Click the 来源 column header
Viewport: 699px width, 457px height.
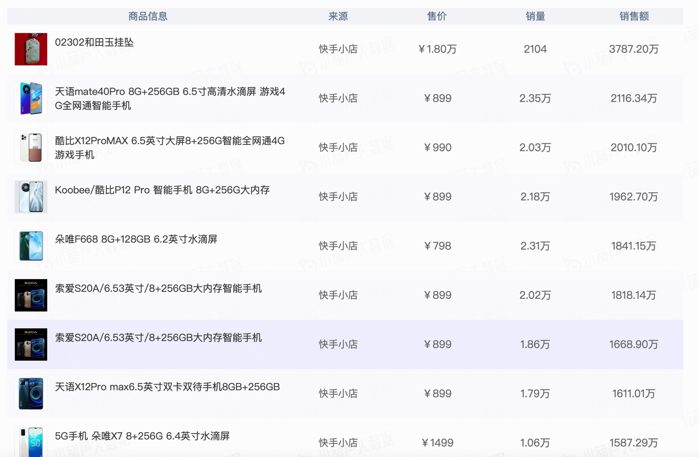tap(338, 16)
